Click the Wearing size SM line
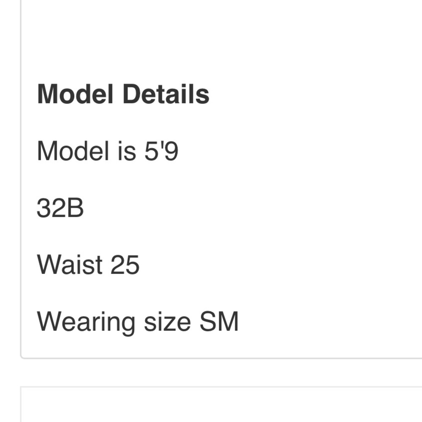The width and height of the screenshot is (422, 422). pyautogui.click(x=138, y=322)
